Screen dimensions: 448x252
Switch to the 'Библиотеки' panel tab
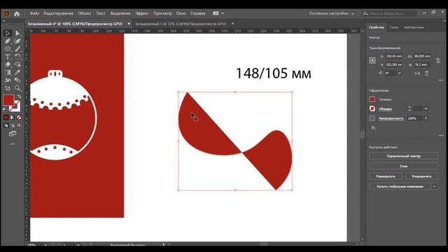[414, 27]
